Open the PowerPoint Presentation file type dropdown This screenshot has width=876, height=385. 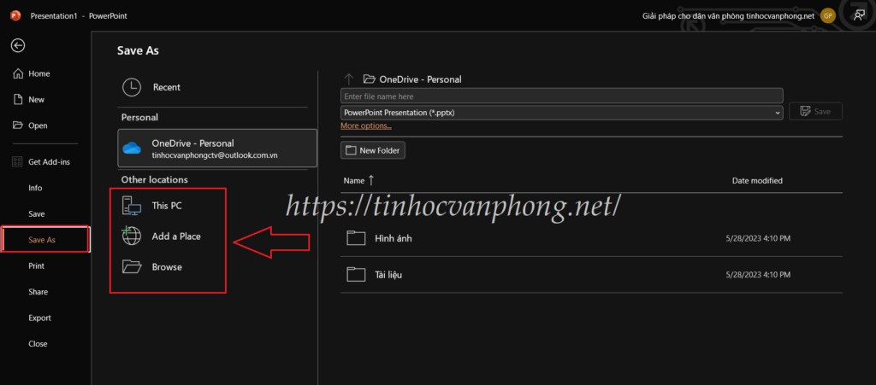click(x=561, y=112)
